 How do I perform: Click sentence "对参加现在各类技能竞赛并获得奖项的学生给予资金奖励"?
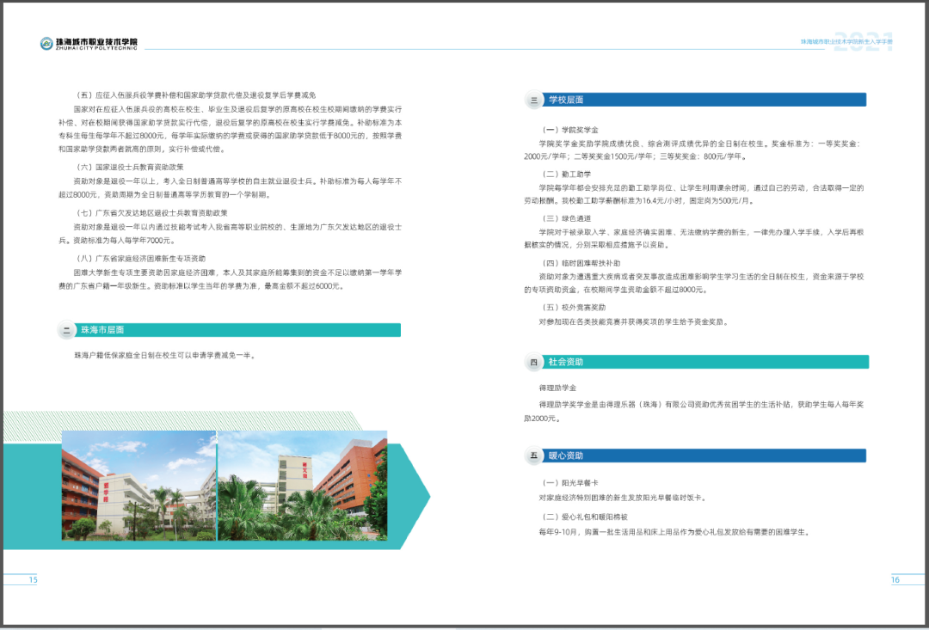(x=633, y=322)
